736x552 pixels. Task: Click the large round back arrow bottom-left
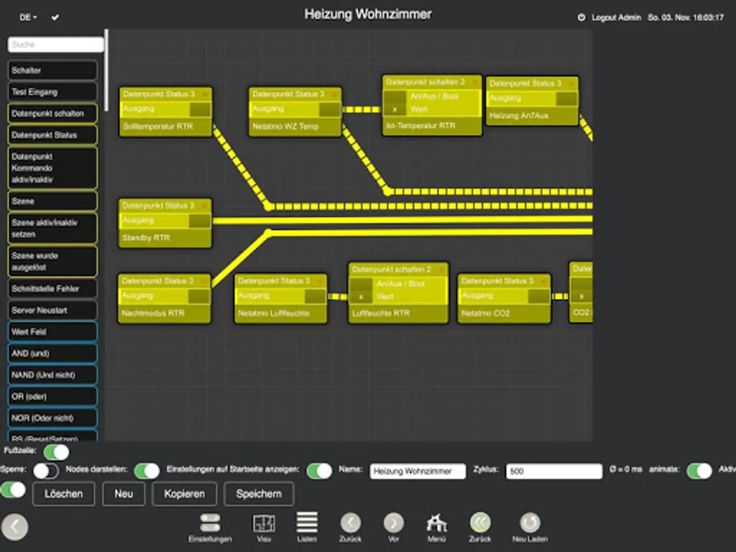coord(15,527)
